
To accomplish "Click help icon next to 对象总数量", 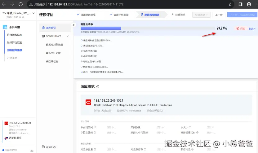I will click(95, 149).
